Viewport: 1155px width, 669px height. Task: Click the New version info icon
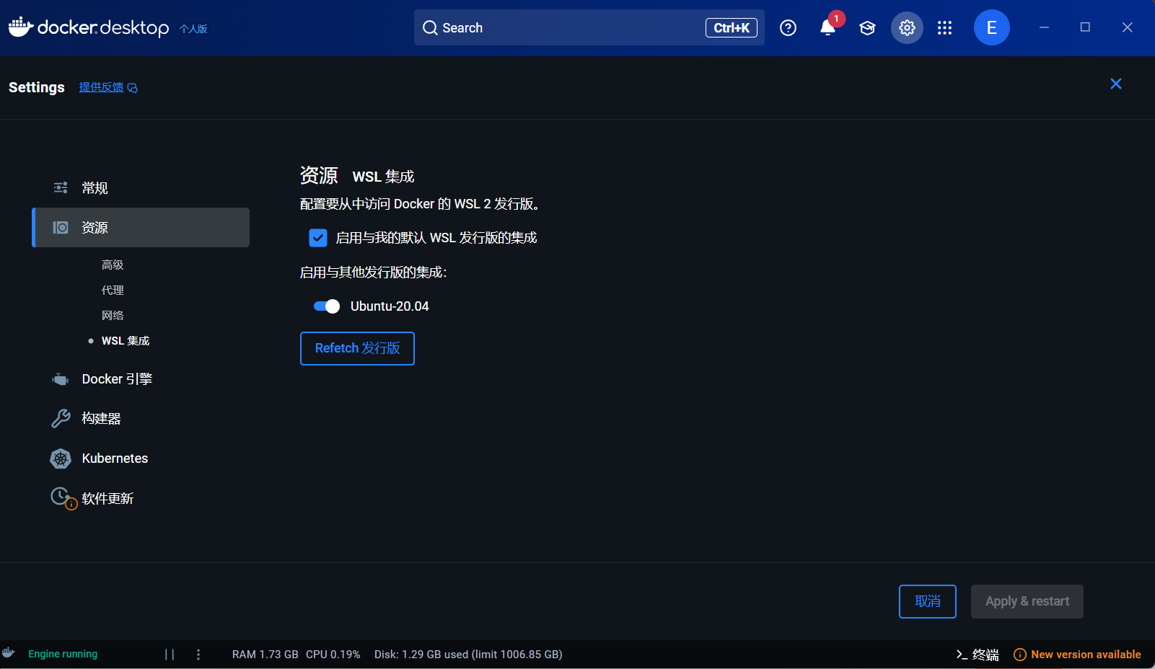tap(1020, 655)
